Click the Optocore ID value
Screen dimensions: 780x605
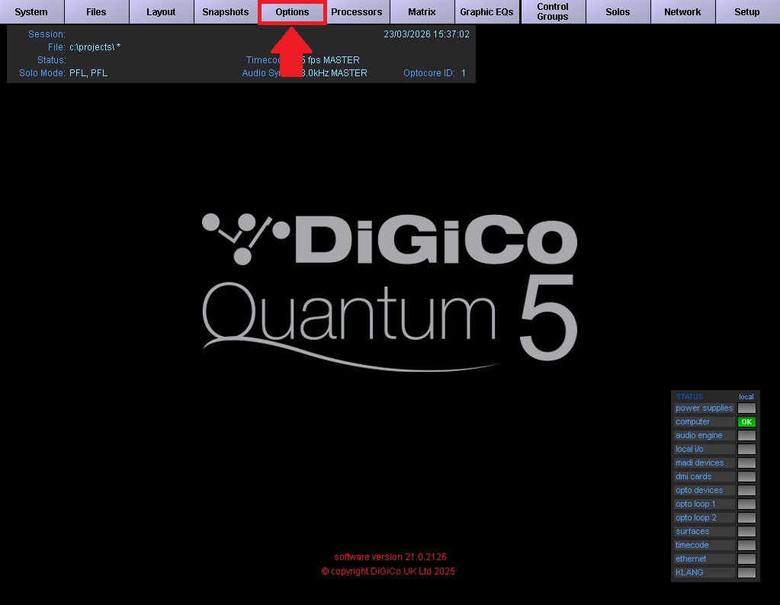pos(463,73)
